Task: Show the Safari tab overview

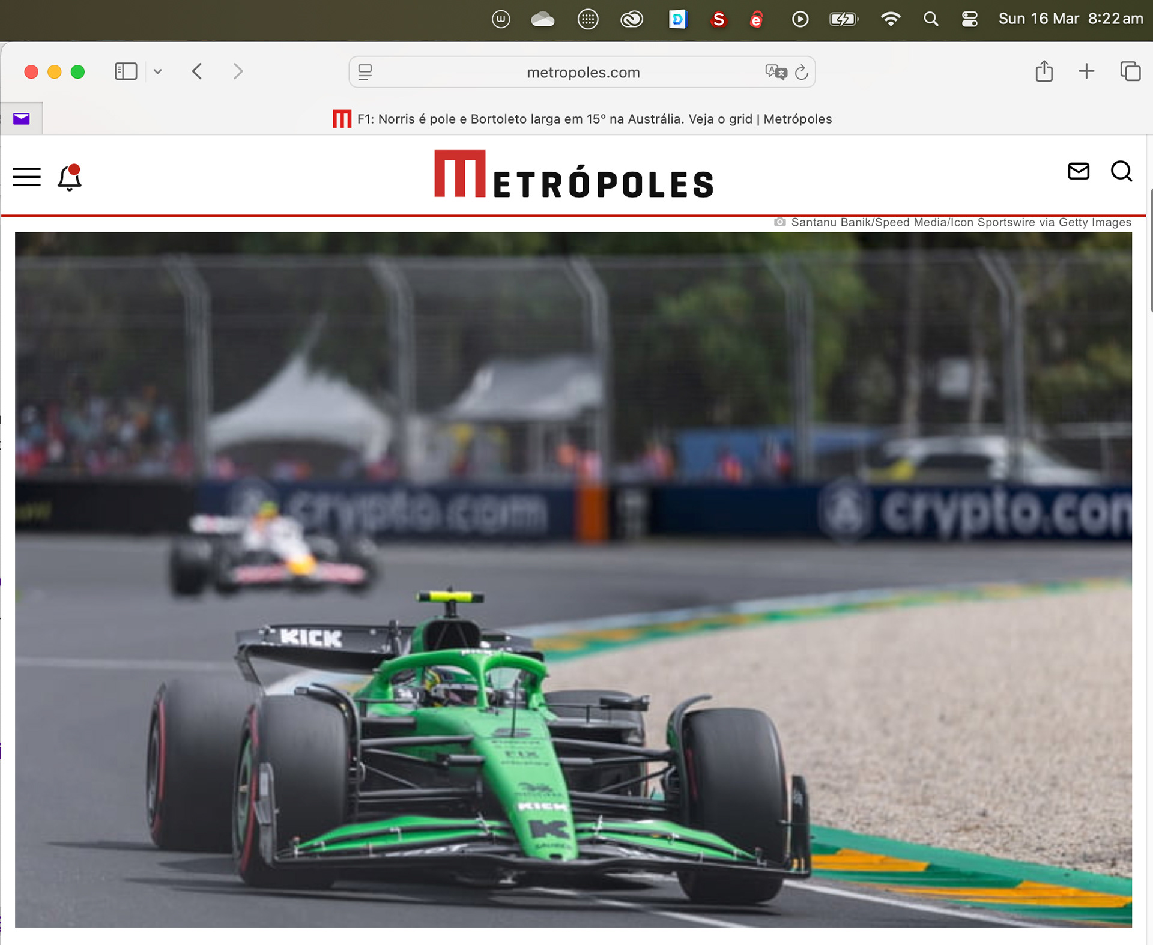Action: [x=1130, y=71]
